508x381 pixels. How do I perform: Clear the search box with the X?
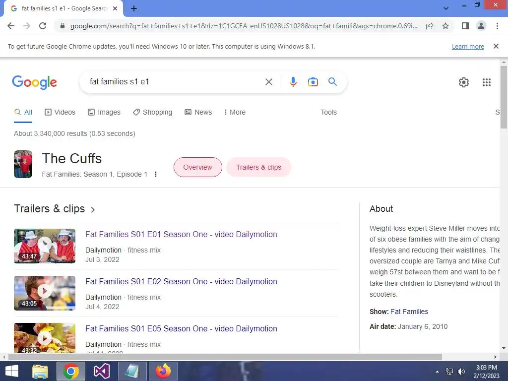[x=268, y=82]
